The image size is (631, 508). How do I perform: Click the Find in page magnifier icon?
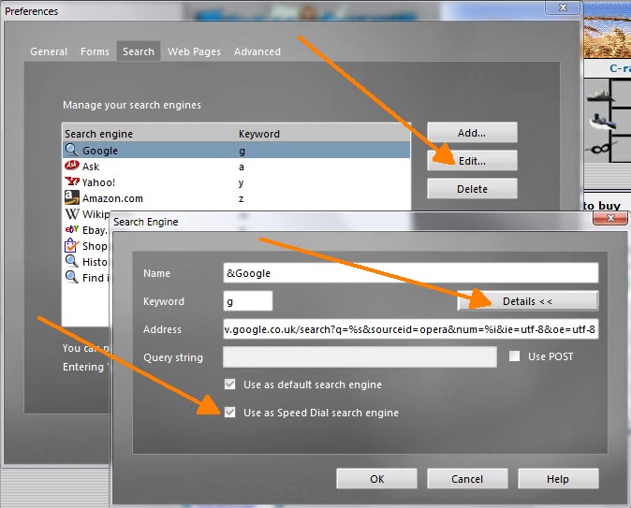click(72, 277)
